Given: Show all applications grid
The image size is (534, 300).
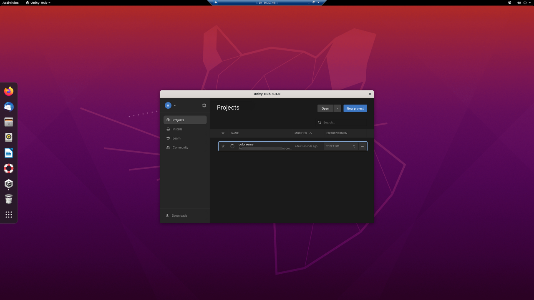Looking at the screenshot, I should [9, 215].
